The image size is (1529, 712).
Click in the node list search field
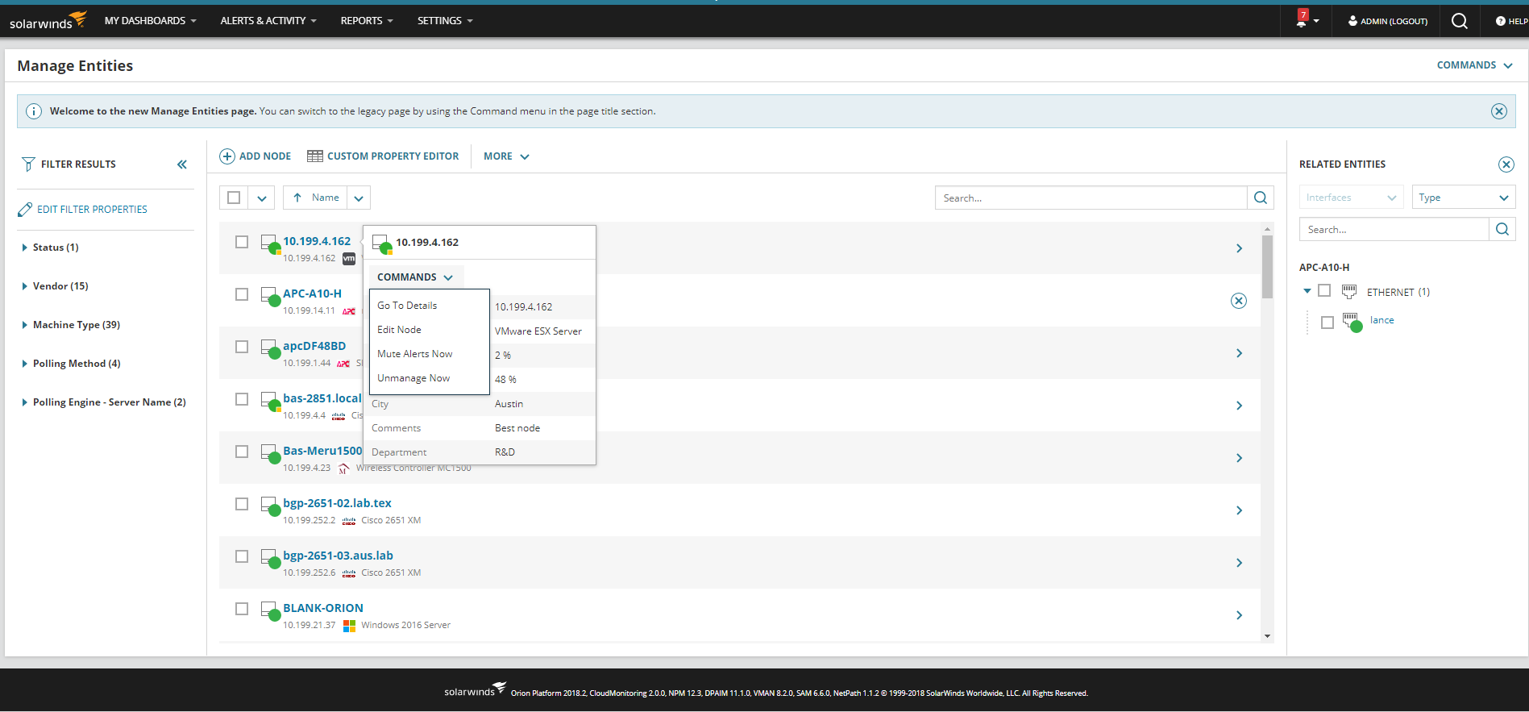pyautogui.click(x=1091, y=198)
